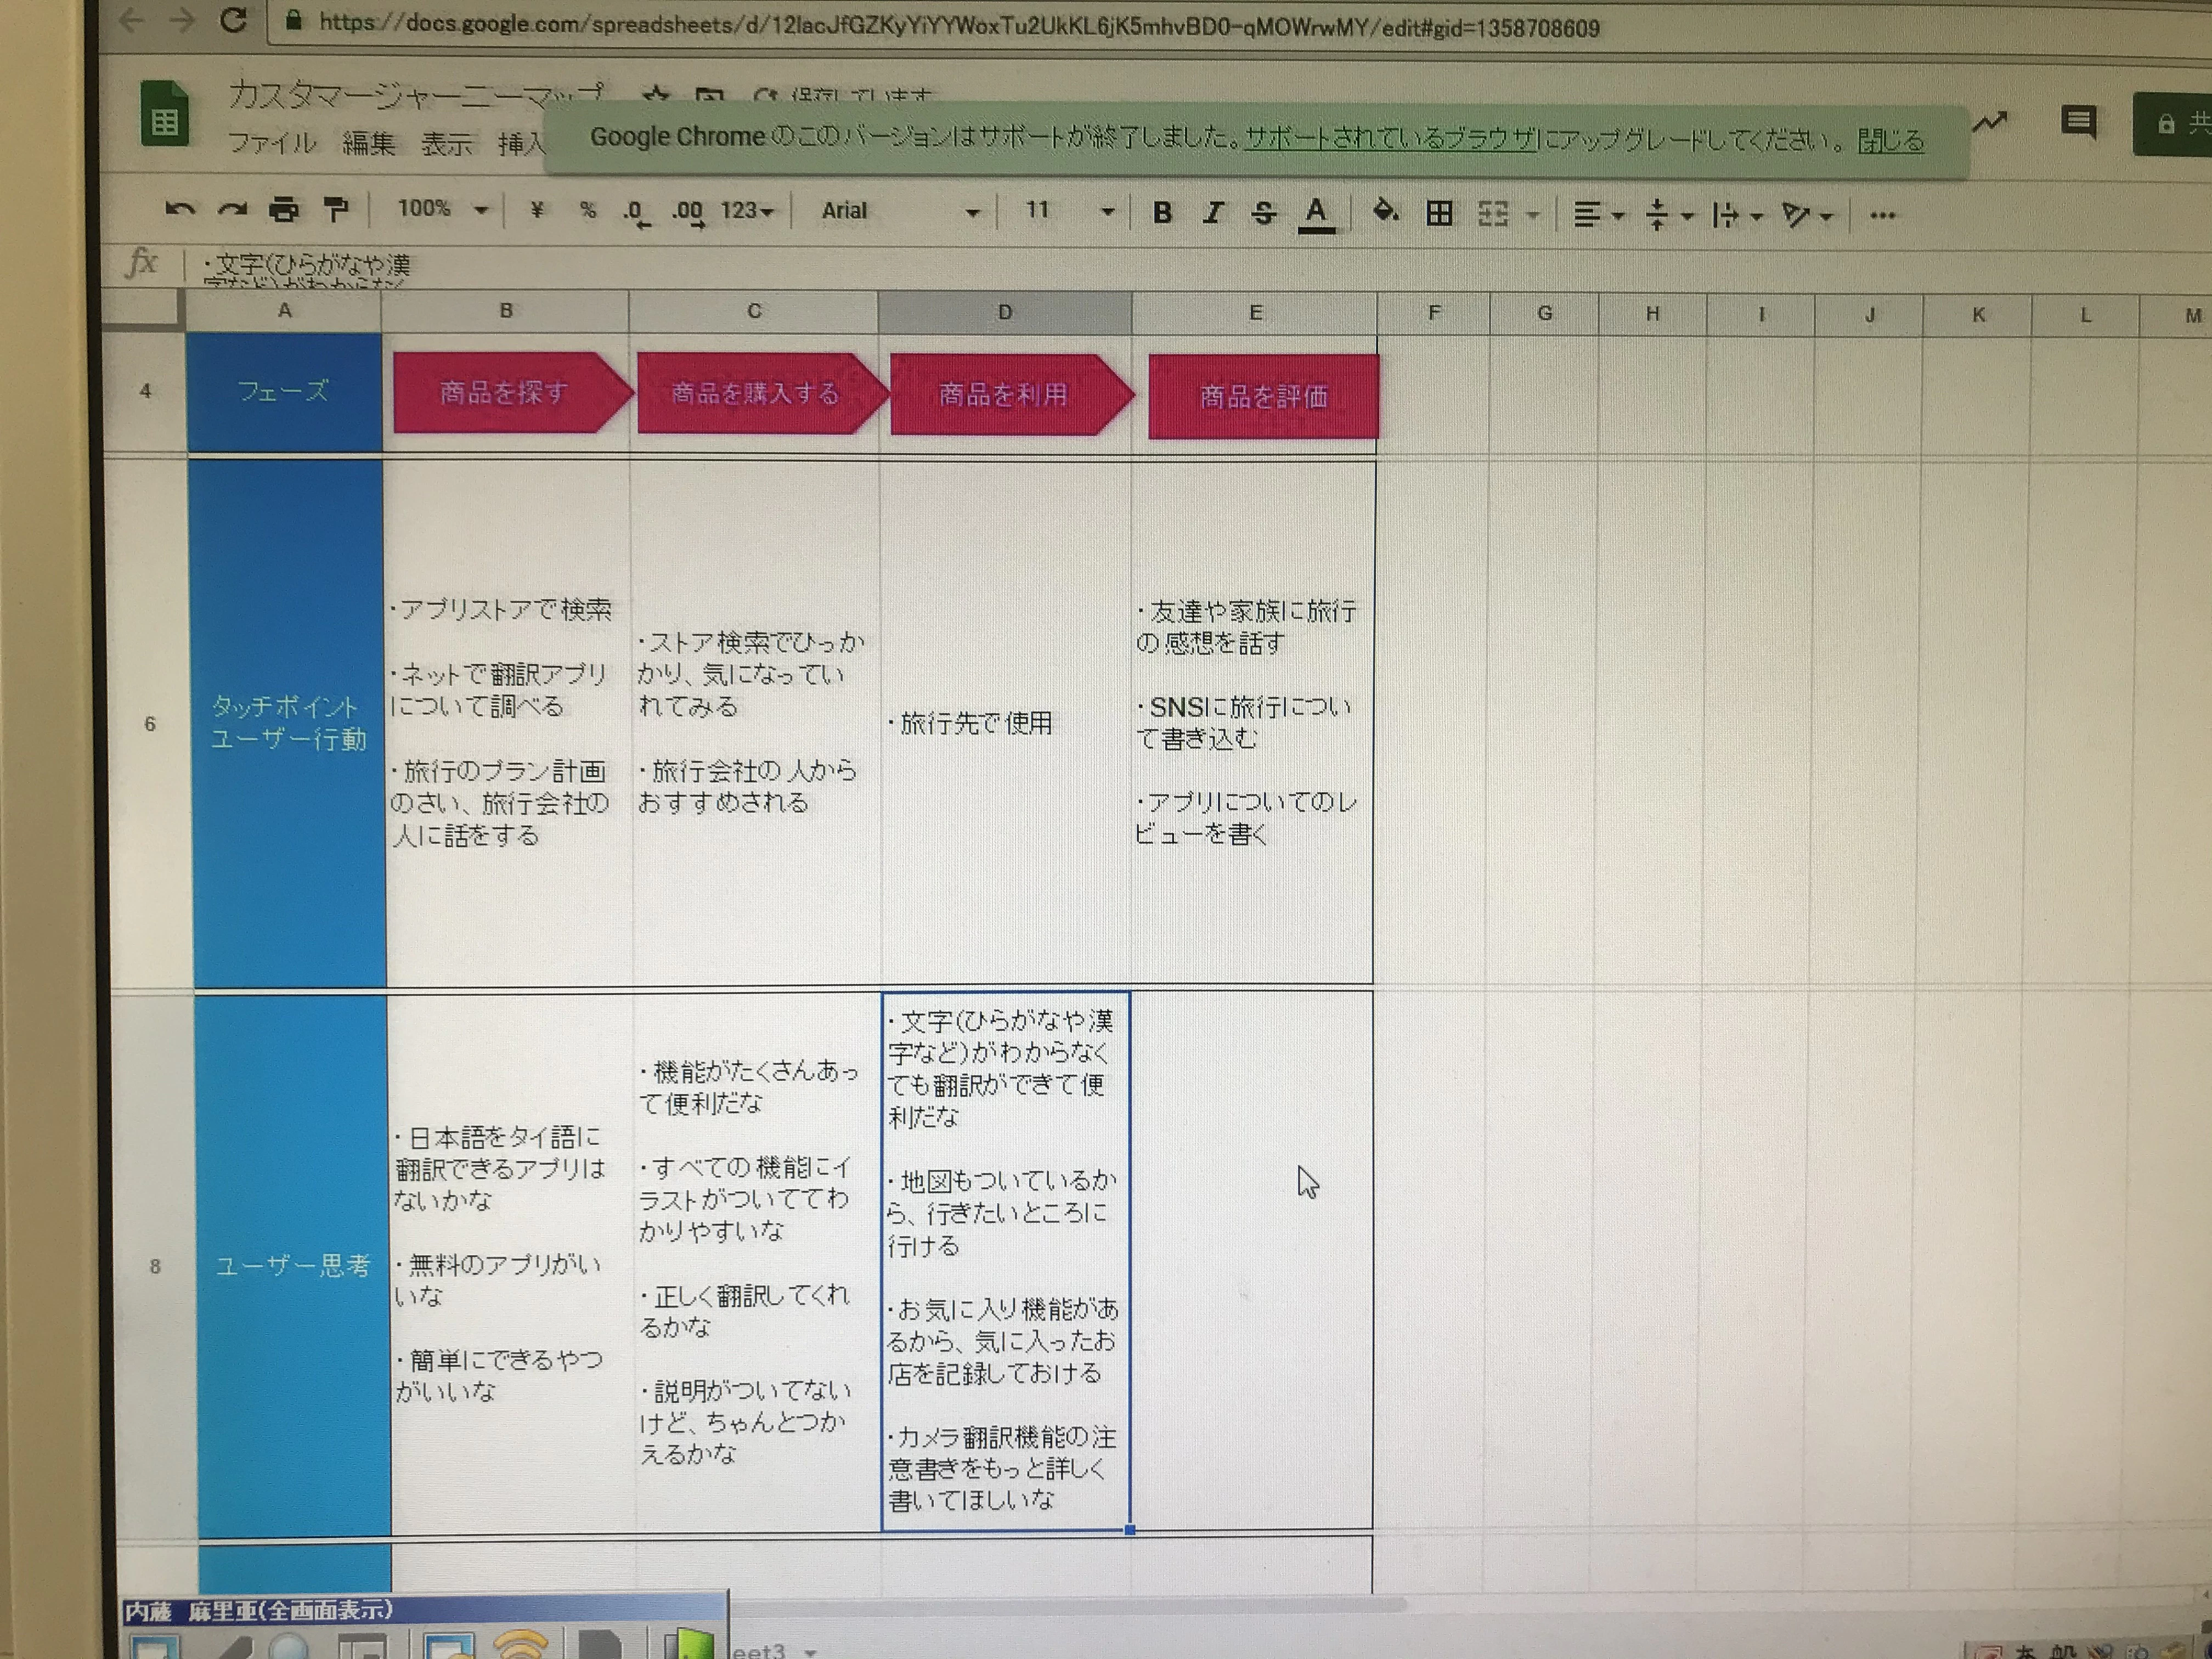
Task: Select the Paint format roller icon
Action: [336, 209]
